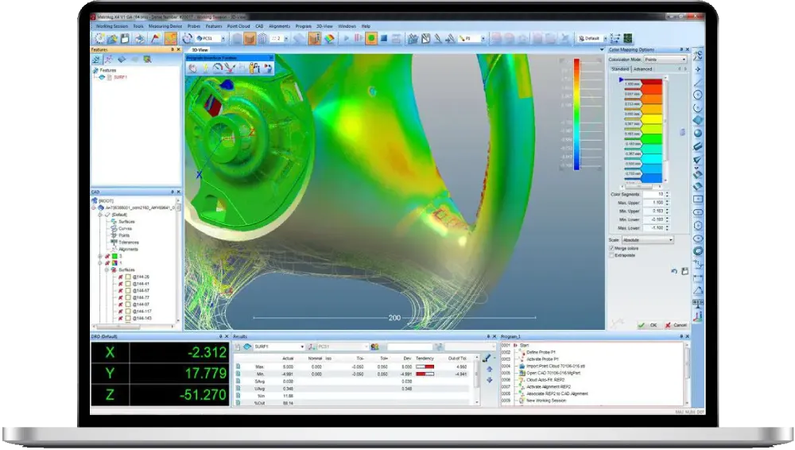This screenshot has height=450, width=795.
Task: Select the circle feature tool in right sidebar
Action: click(x=698, y=95)
